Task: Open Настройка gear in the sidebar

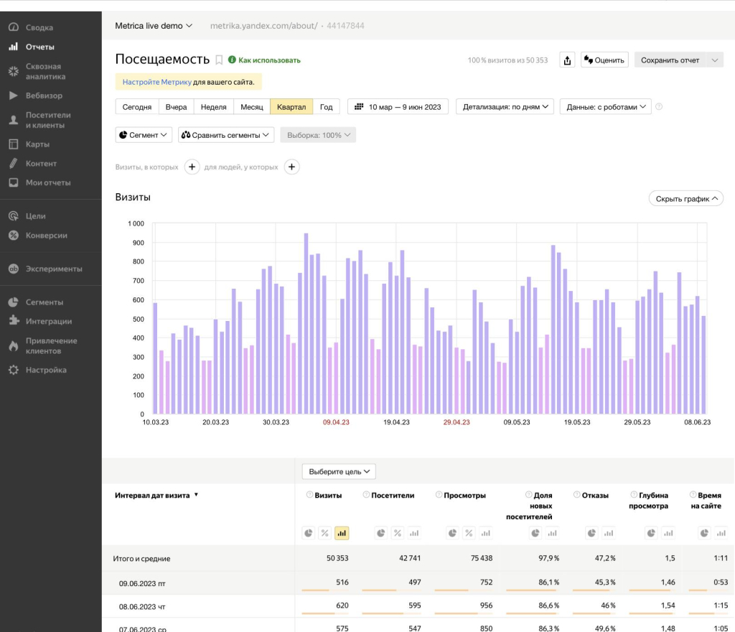Action: point(13,371)
